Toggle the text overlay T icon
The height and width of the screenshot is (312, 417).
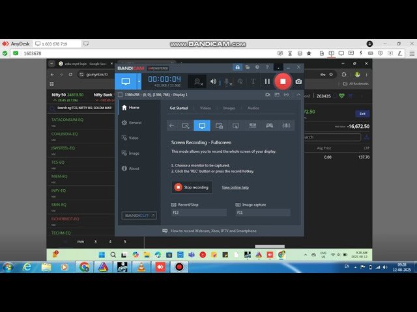(x=253, y=81)
